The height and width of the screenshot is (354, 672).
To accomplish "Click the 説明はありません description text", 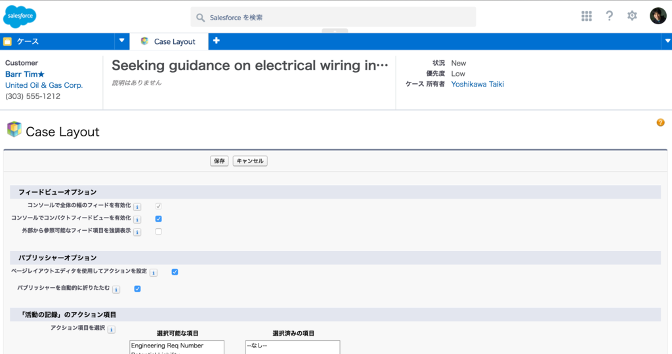I will (136, 83).
